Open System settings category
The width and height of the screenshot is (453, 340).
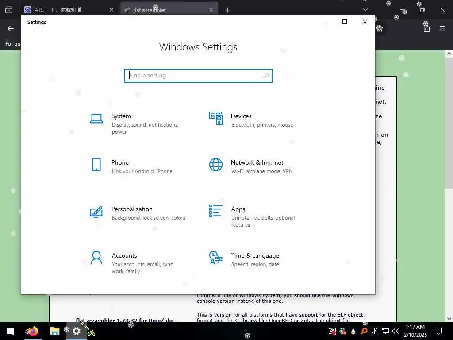(138, 124)
